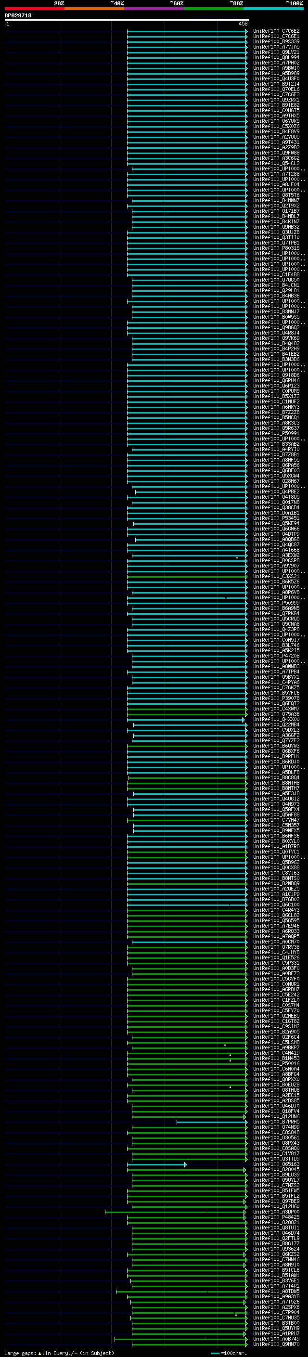The height and width of the screenshot is (1357, 308).
Task: Click green alignment bar of UniRef100_B8MTH8
Action: coord(187,783)
